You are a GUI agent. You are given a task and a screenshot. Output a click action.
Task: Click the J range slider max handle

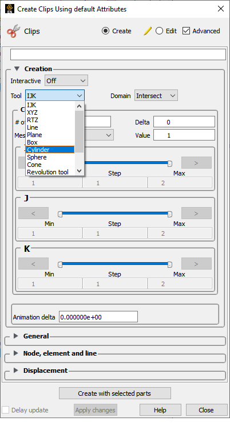tap(169, 214)
